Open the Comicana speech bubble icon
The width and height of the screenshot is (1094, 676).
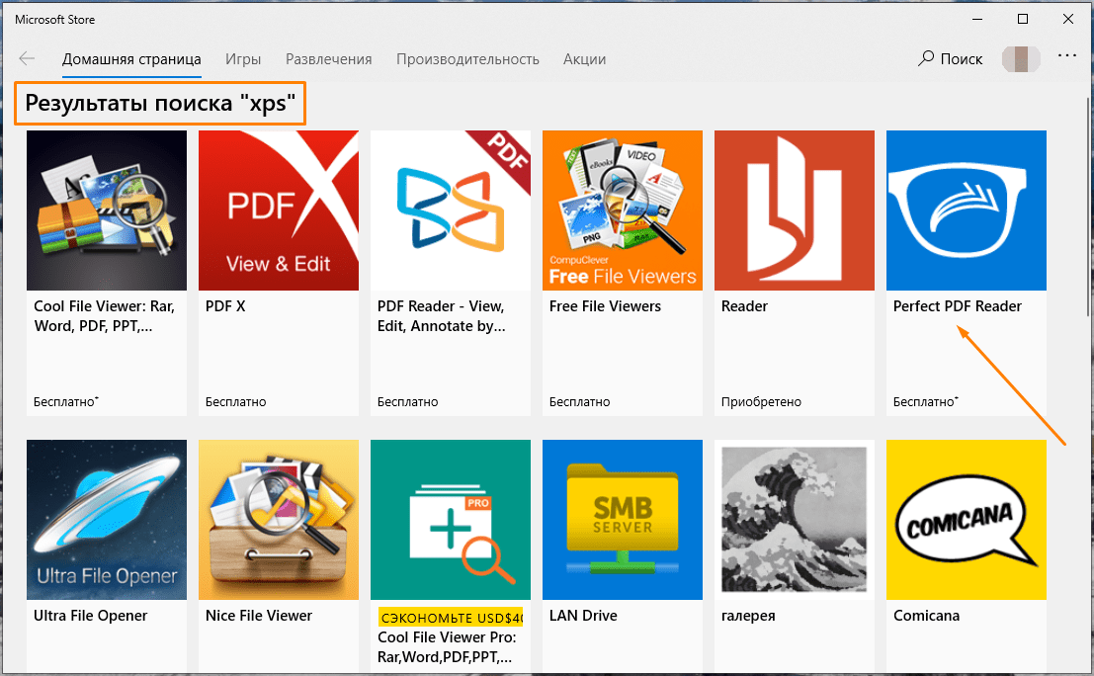967,520
